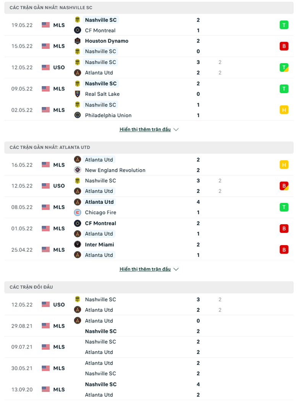Viewport: 298px width, 404px height.
Task: Click the Houston Dynamo crest icon
Action: [x=77, y=41]
